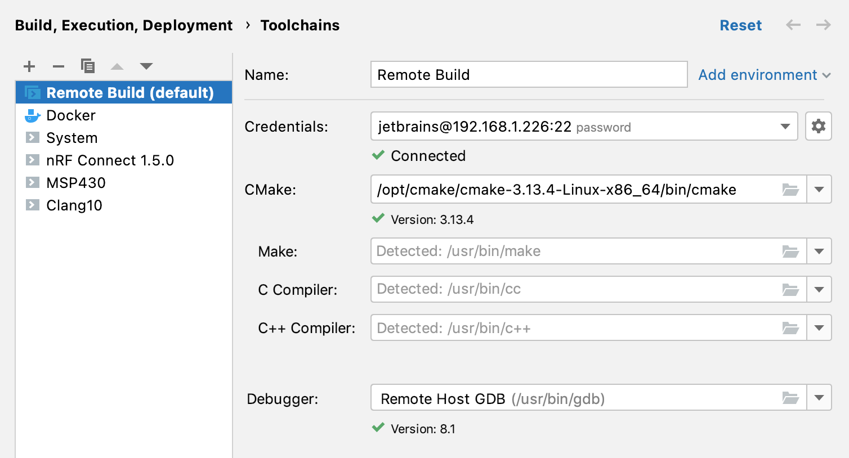Open SSH settings via the gear icon
The image size is (849, 458).
click(818, 126)
